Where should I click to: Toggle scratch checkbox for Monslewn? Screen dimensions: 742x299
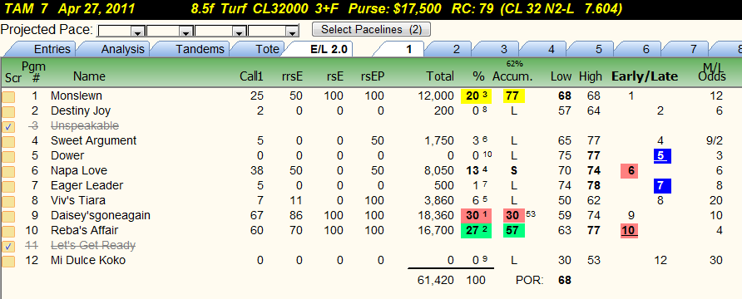(8, 97)
